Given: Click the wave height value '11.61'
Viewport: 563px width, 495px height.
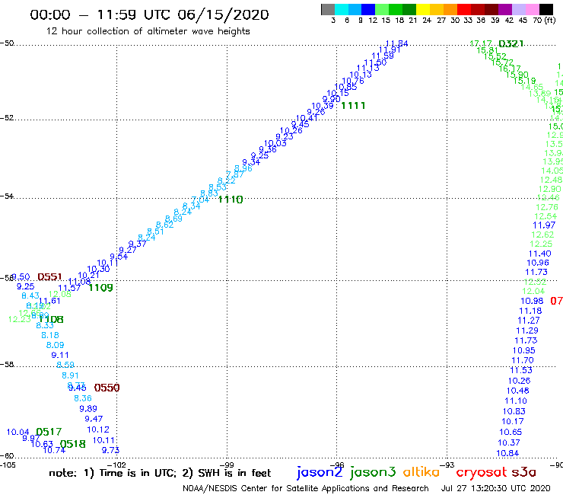Looking at the screenshot, I should pyautogui.click(x=49, y=301).
